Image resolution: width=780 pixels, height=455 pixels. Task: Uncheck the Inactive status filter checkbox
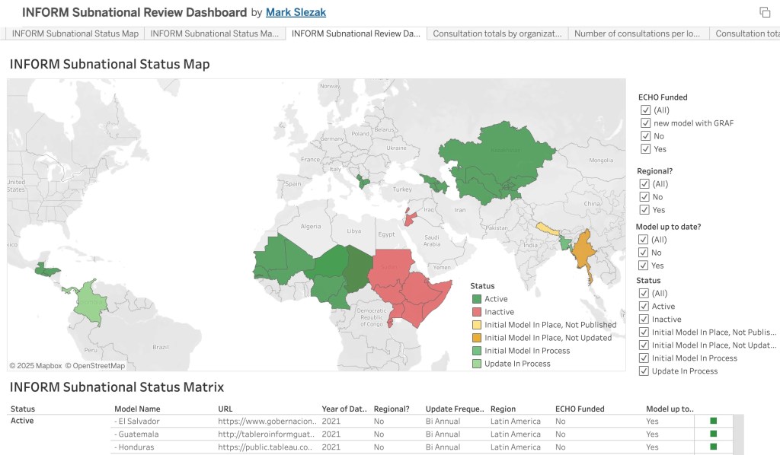[x=646, y=320]
